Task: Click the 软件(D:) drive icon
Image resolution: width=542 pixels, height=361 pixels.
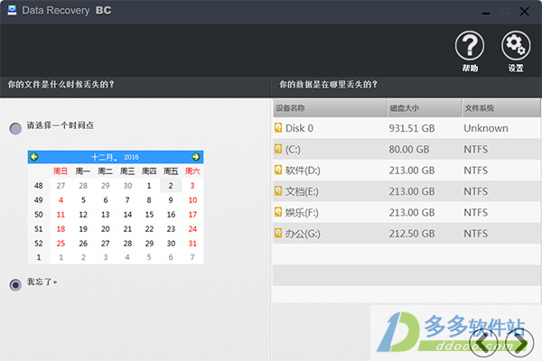Action: click(278, 170)
